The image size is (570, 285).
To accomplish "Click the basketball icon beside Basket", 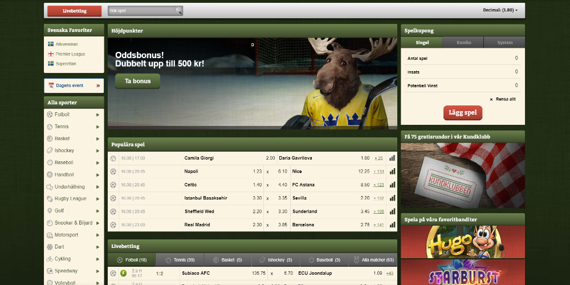I will click(x=50, y=139).
